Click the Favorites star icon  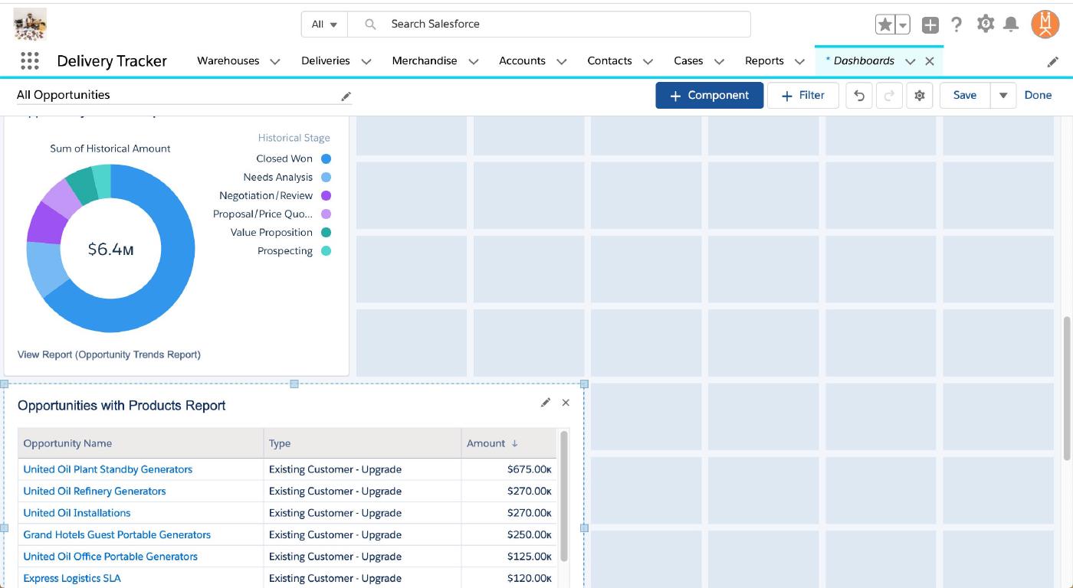point(885,24)
